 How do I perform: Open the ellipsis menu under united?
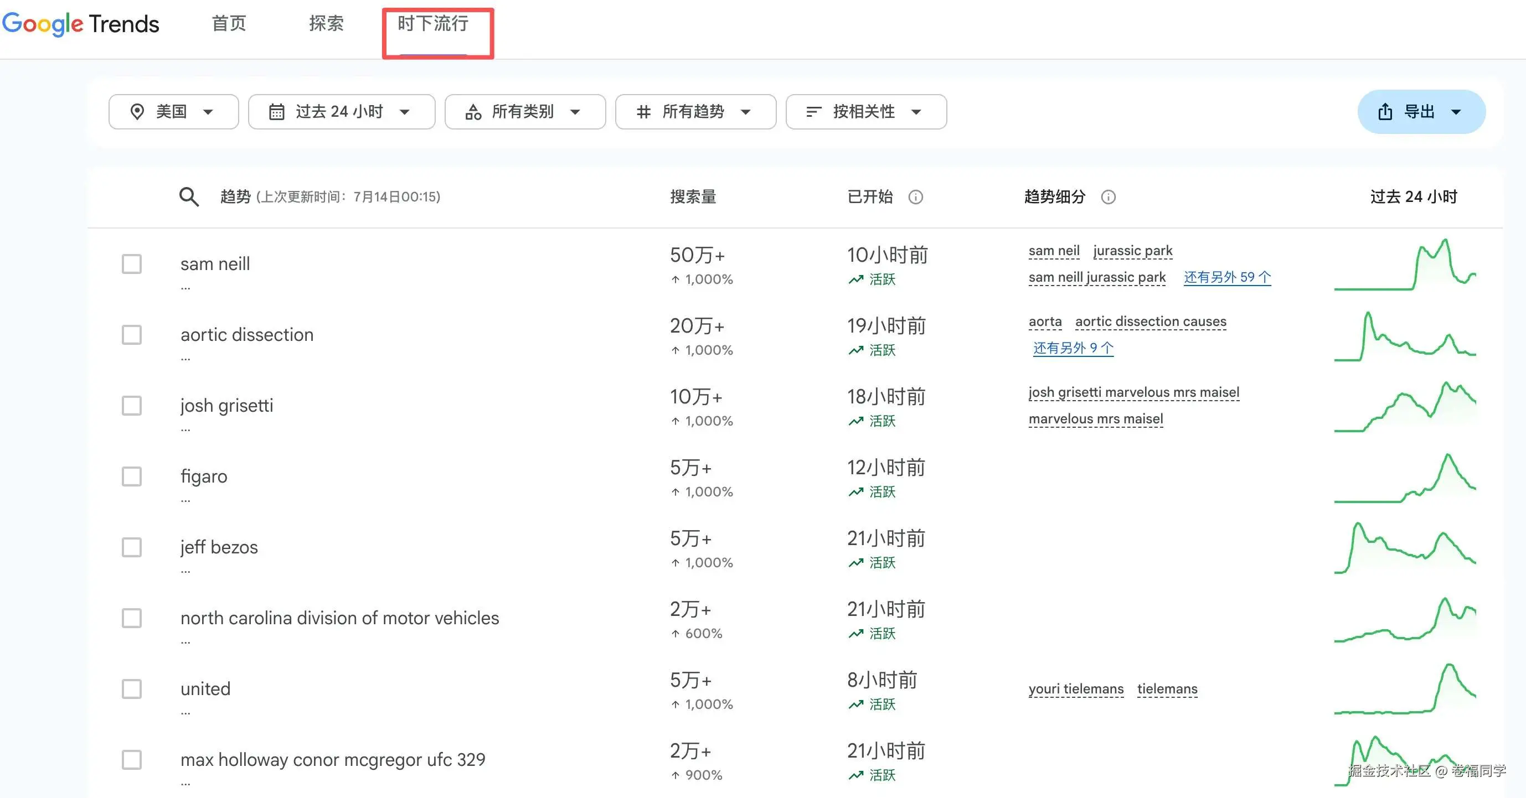[185, 714]
